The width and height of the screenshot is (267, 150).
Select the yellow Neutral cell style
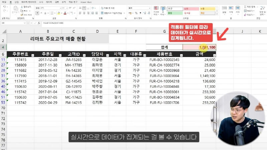(207, 9)
